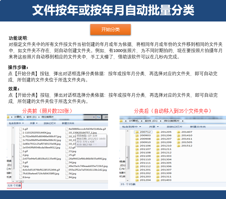
Task: Select folder name 201110
Action: coord(145,159)
